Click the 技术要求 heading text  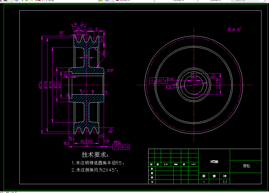[x=95, y=154]
